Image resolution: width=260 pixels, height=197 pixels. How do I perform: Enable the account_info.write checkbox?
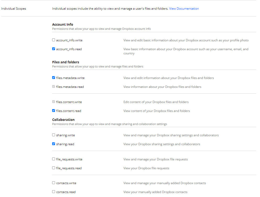(53, 40)
